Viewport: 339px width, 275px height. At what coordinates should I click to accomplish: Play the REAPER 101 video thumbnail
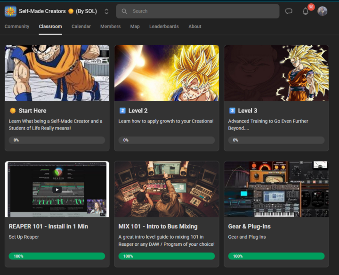click(57, 190)
